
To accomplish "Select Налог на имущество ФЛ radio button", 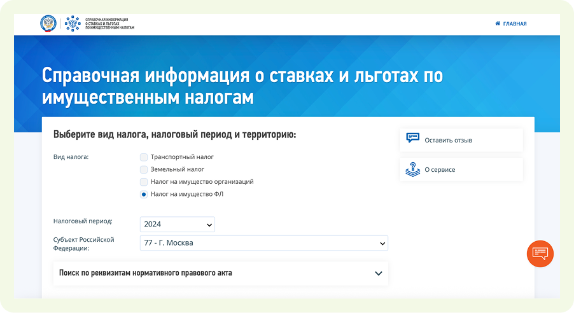I will coord(144,194).
